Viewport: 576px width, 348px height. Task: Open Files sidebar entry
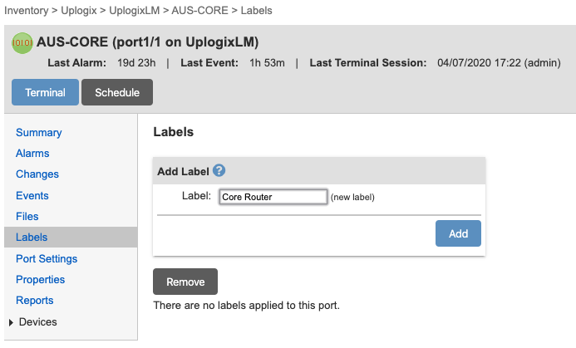tap(27, 217)
